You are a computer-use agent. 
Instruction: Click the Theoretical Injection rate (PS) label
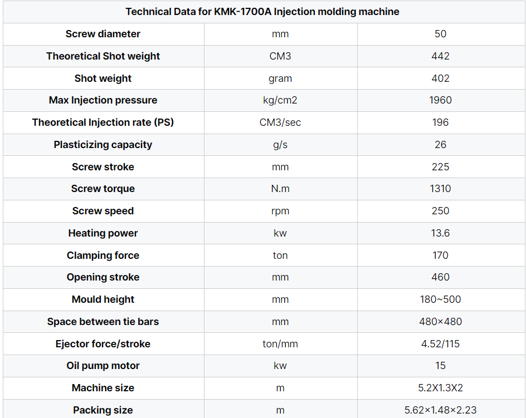103,122
